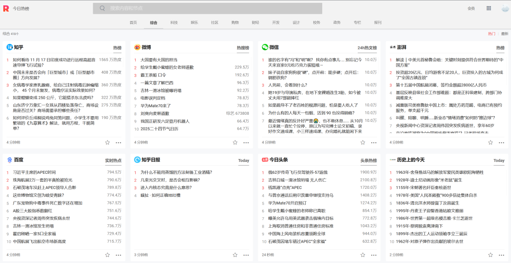Click the user avatar in the top-right
Viewport: 511px width, 263px height.
(504, 8)
